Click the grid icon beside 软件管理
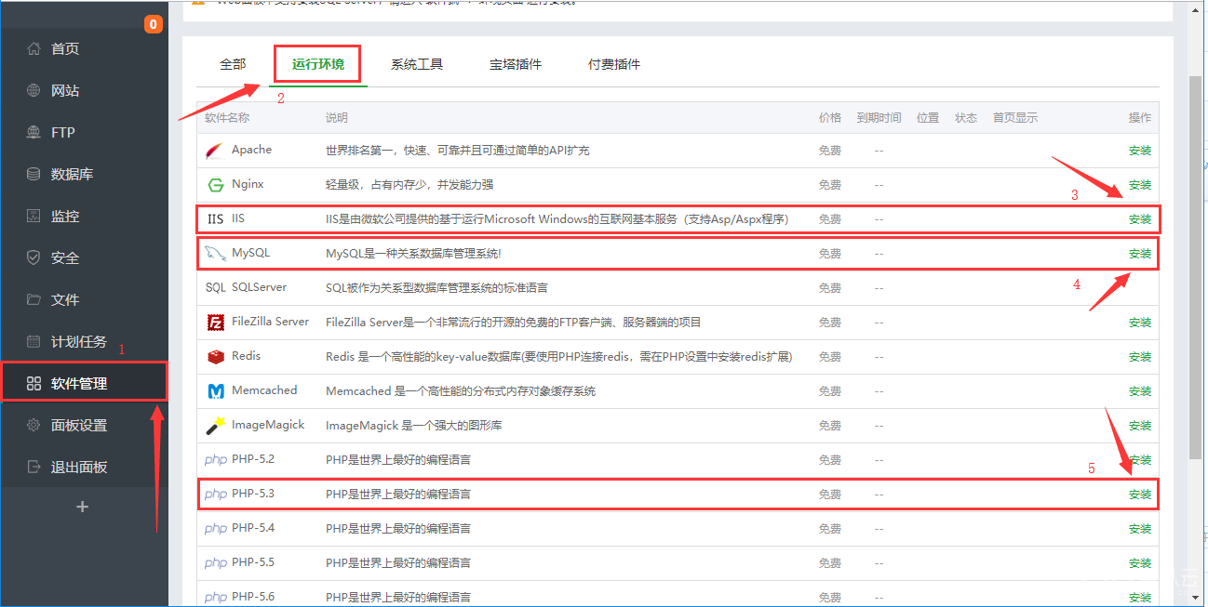 [x=34, y=383]
